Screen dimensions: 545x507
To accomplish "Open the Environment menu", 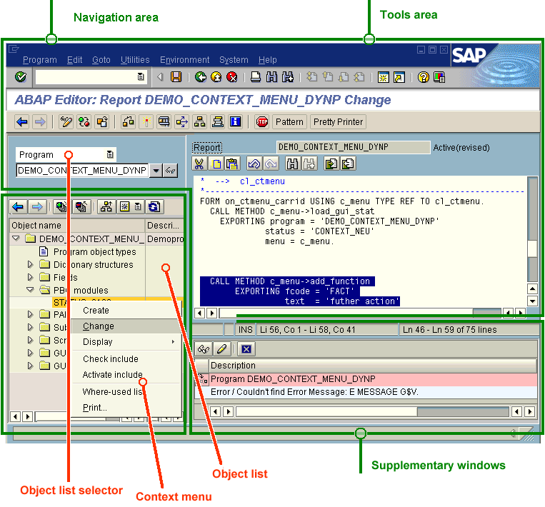I will 184,60.
